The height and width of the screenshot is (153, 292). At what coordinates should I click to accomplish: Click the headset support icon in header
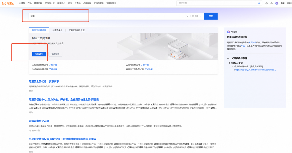[271, 3]
